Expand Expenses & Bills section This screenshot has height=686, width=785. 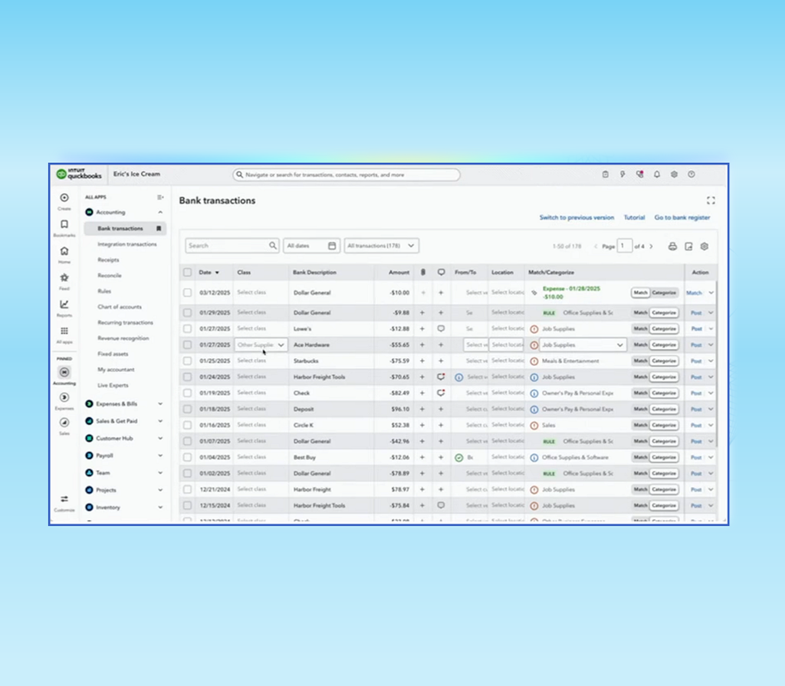160,404
